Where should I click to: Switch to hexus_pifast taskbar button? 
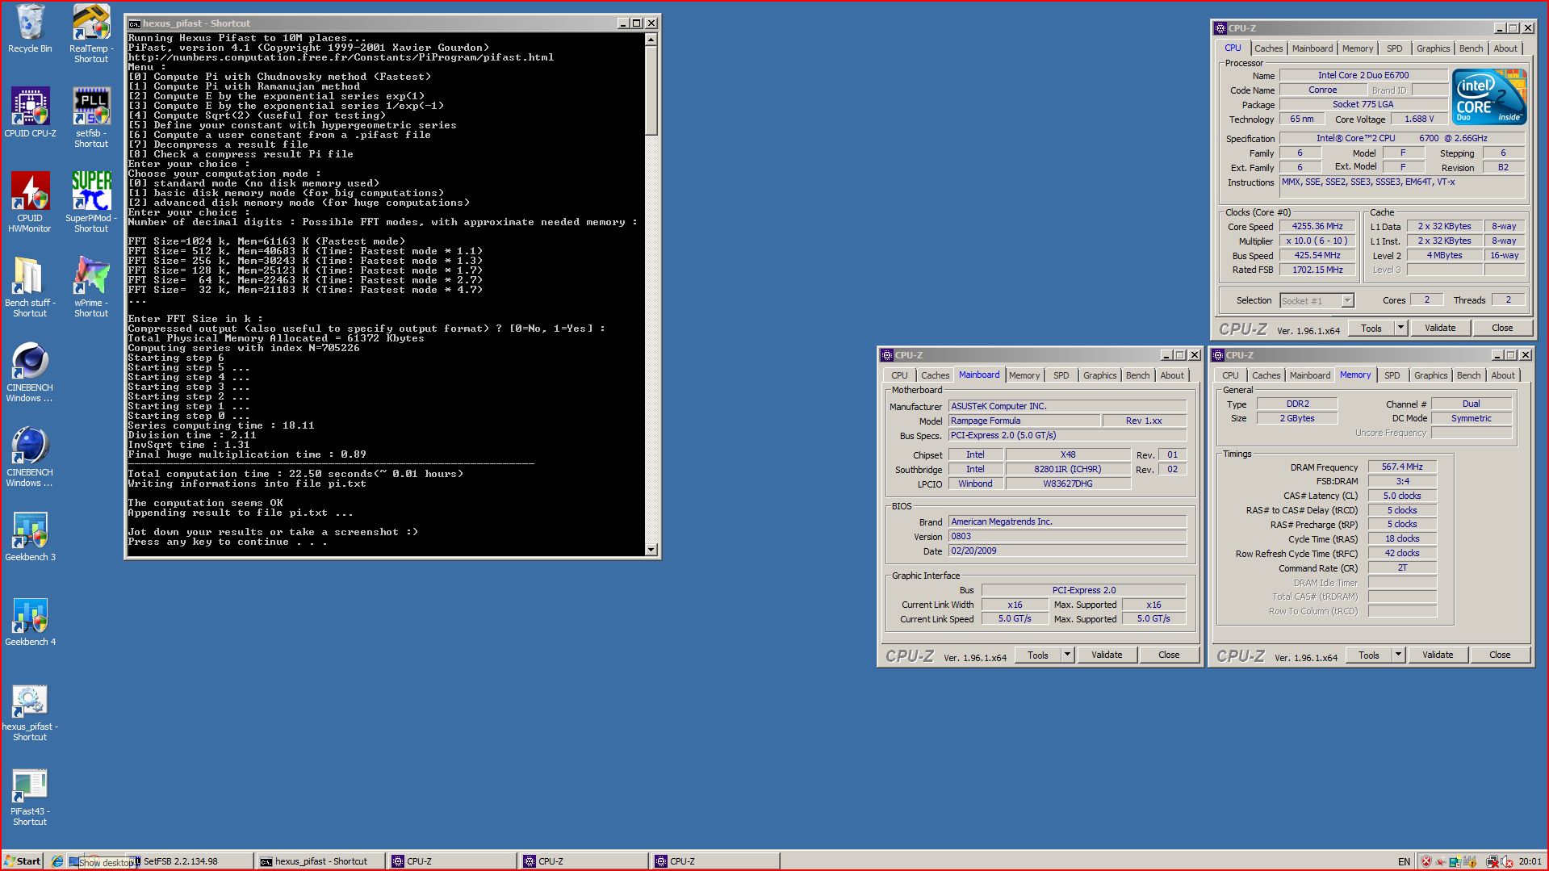point(320,861)
